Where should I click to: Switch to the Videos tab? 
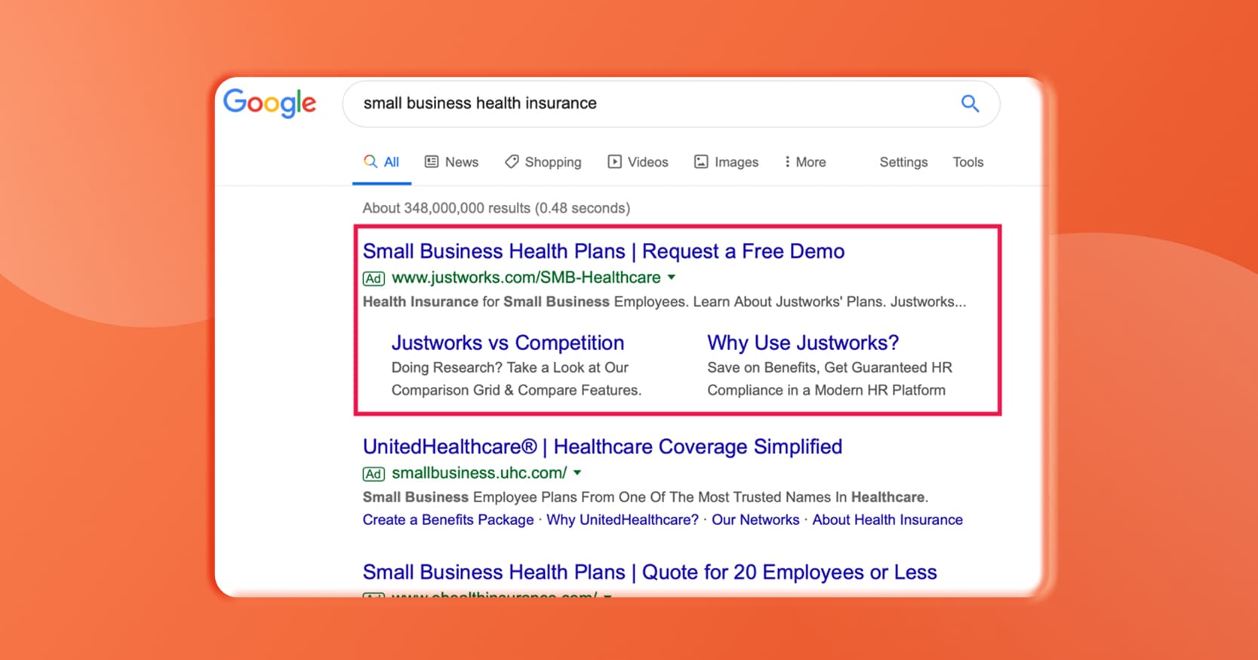click(x=638, y=162)
